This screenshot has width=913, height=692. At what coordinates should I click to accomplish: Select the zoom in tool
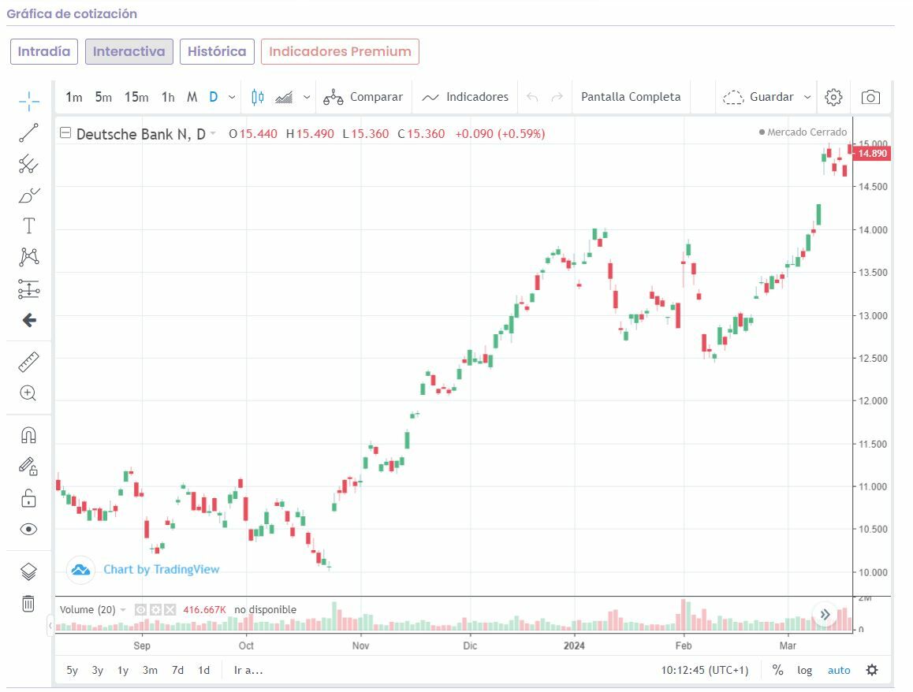[28, 393]
